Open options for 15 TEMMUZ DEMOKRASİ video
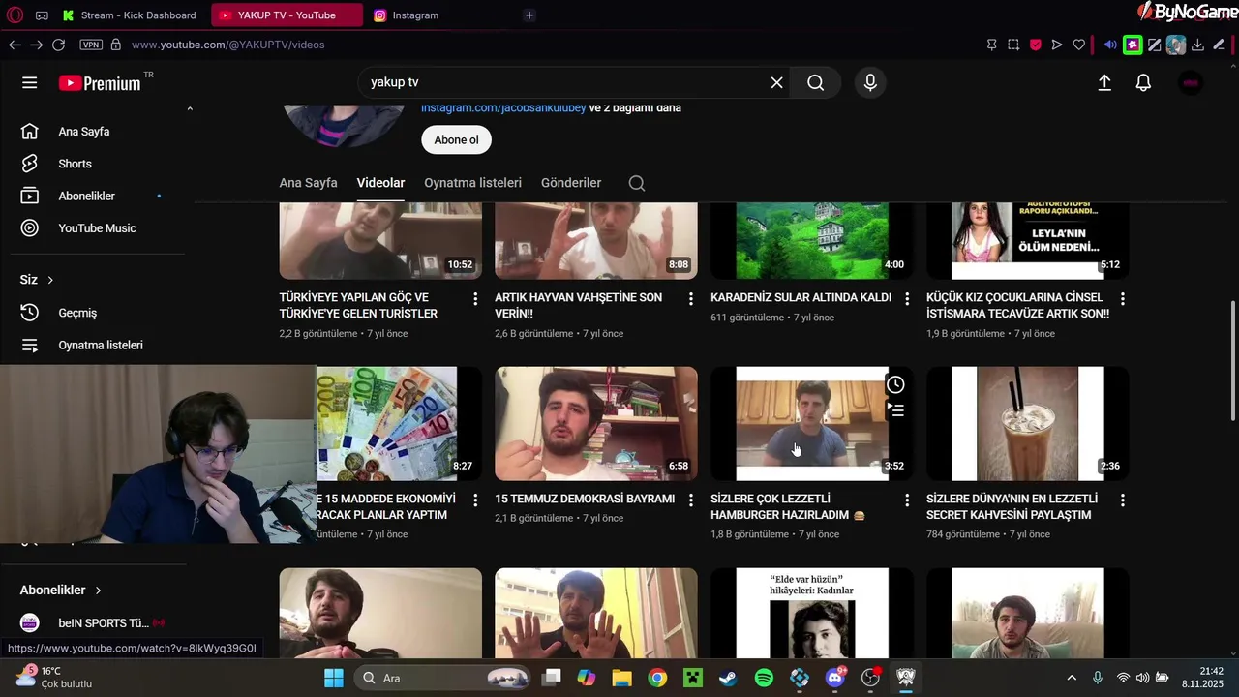Screen dimensions: 1239x697 tap(691, 500)
